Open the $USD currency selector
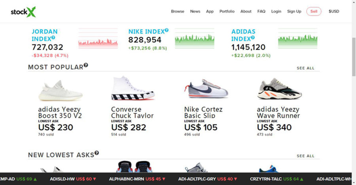The width and height of the screenshot is (356, 185). (333, 11)
